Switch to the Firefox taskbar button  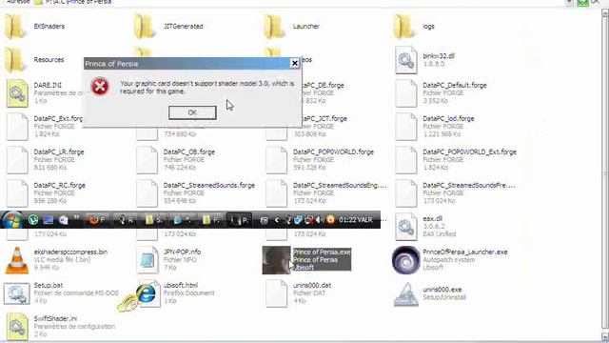tap(97, 220)
